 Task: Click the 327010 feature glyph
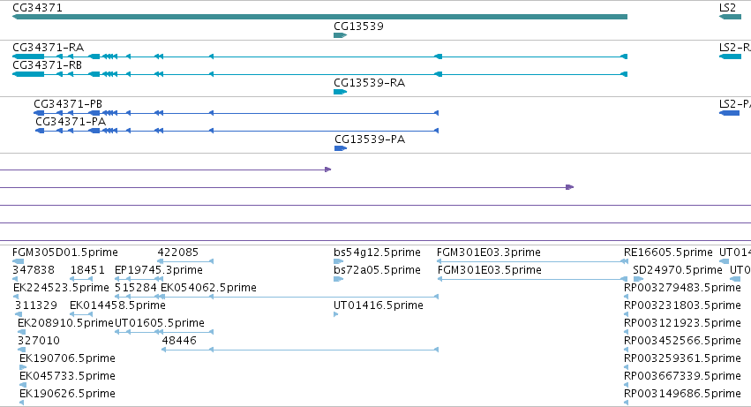(21, 350)
